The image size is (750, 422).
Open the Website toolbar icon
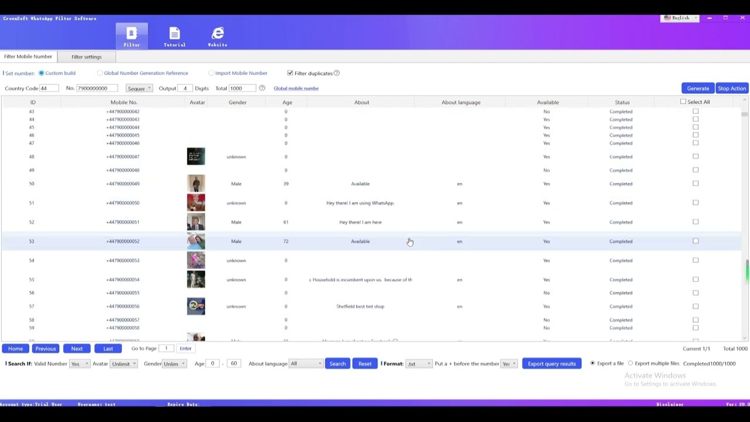217,36
